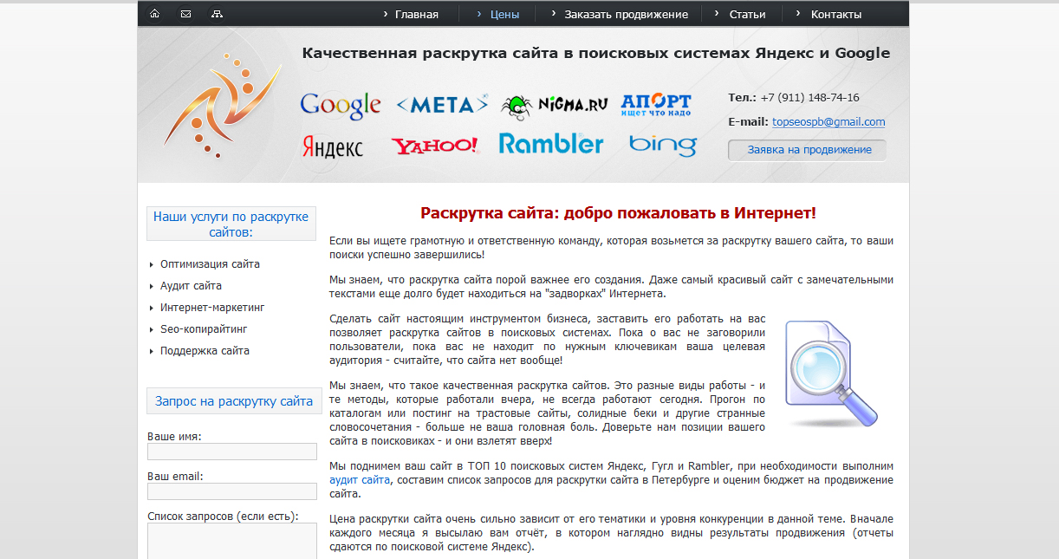Focus the Ваше имя input field

tap(232, 452)
